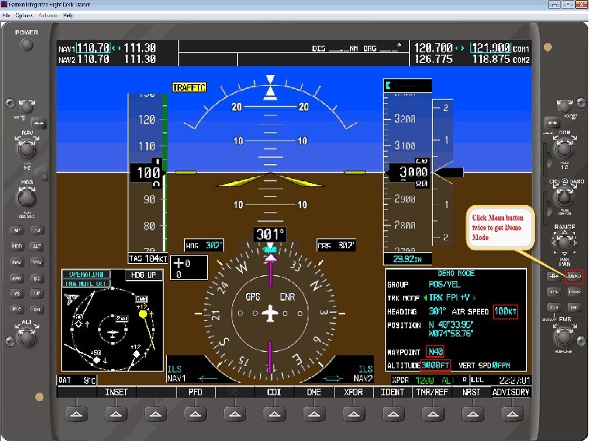Toggle the FD flight director key
The width and height of the screenshot is (589, 441).
(x=37, y=230)
